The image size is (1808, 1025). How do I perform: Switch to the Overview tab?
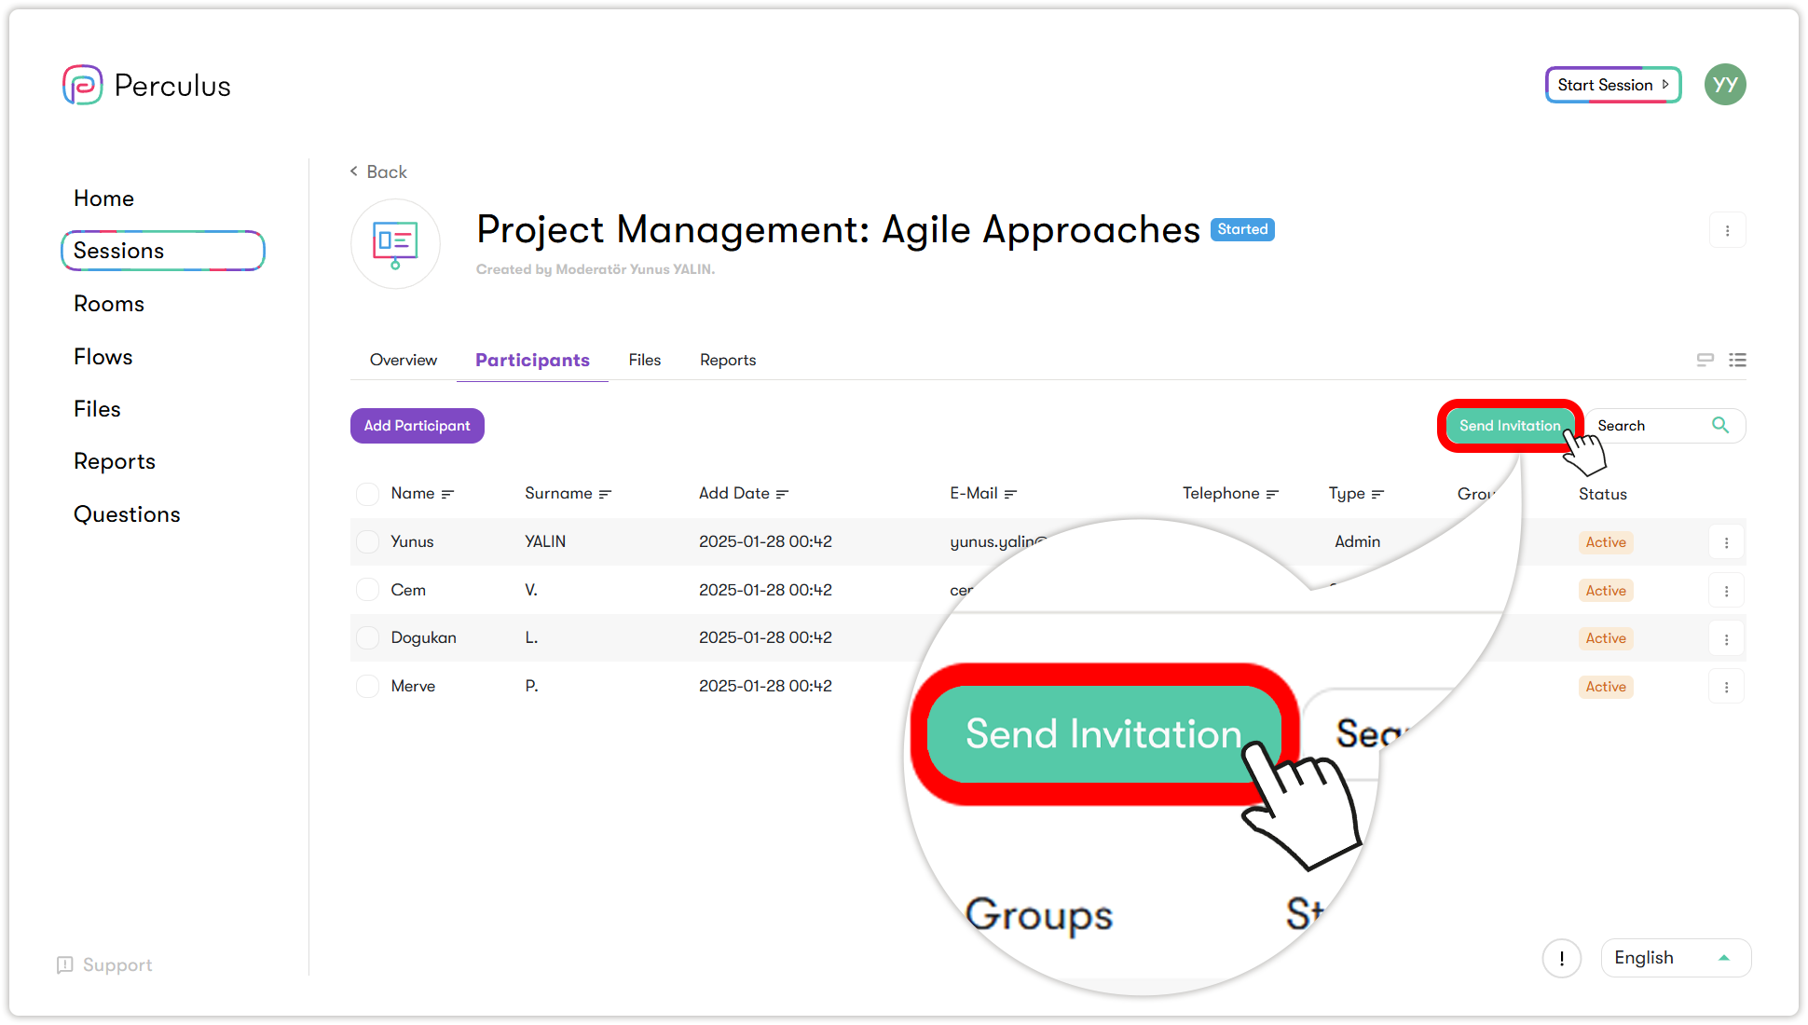[403, 360]
